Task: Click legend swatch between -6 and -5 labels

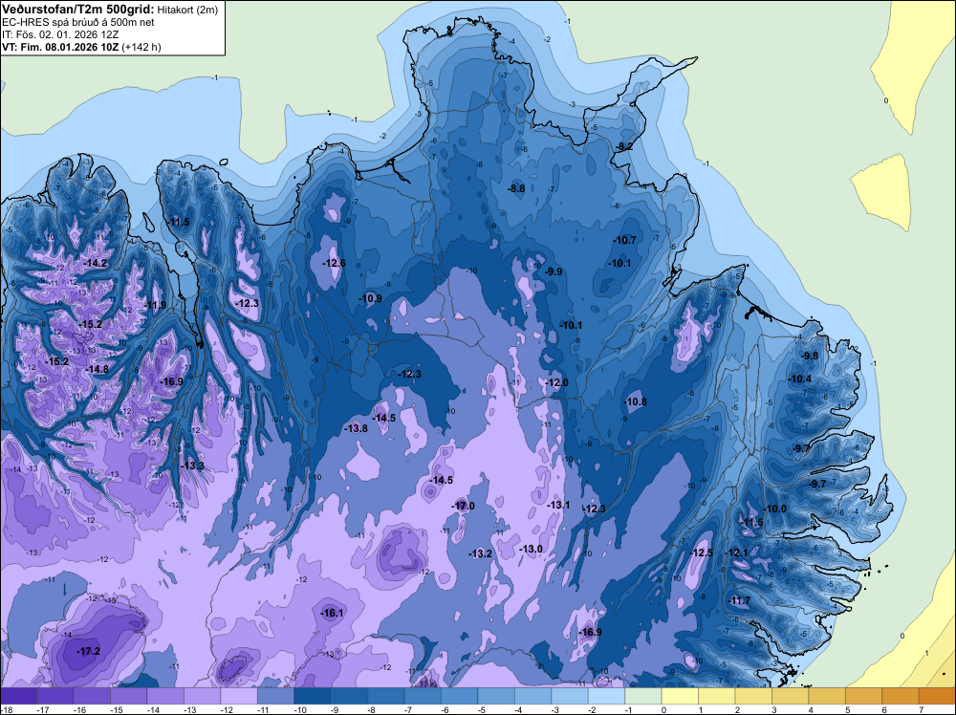Action: point(459,696)
